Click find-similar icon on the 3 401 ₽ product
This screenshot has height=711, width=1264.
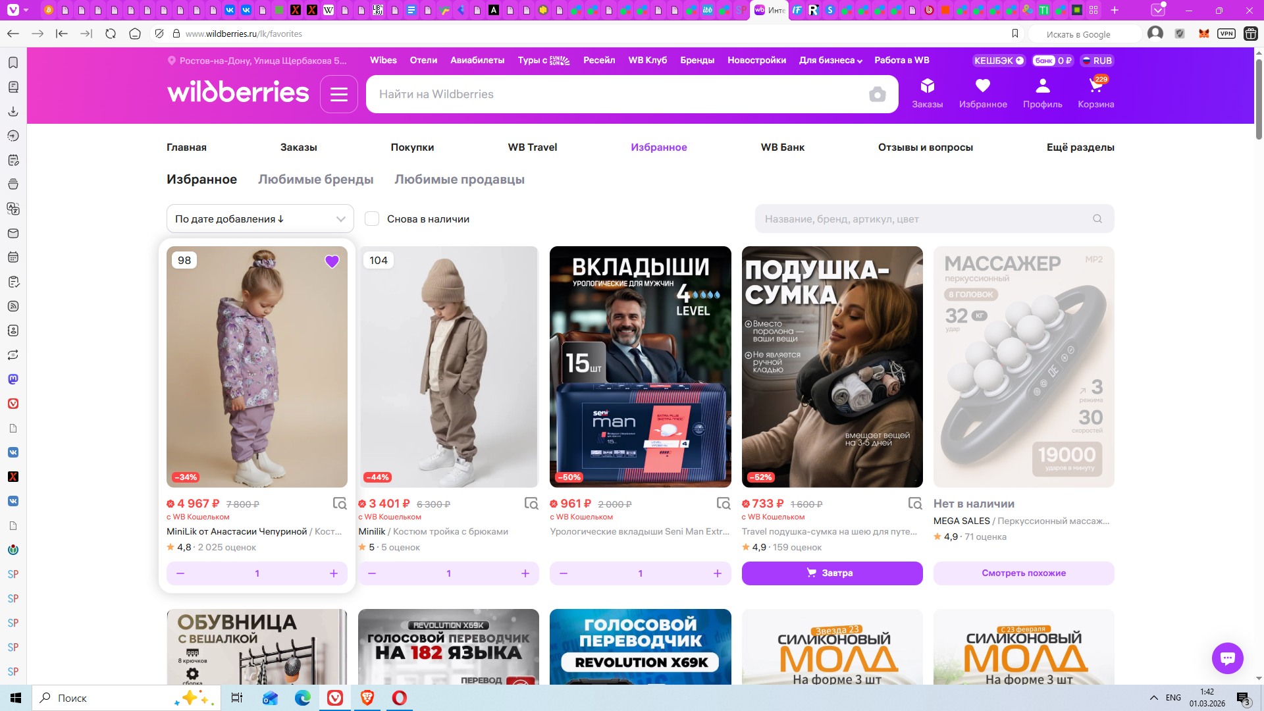pos(531,504)
